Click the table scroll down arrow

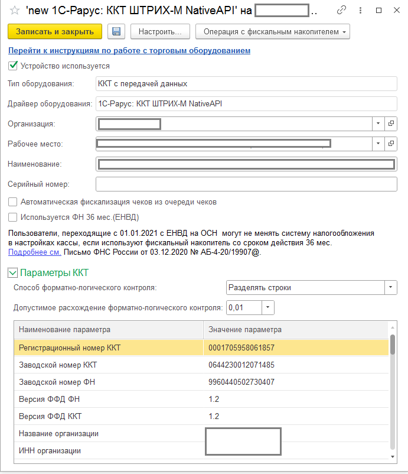(x=393, y=457)
